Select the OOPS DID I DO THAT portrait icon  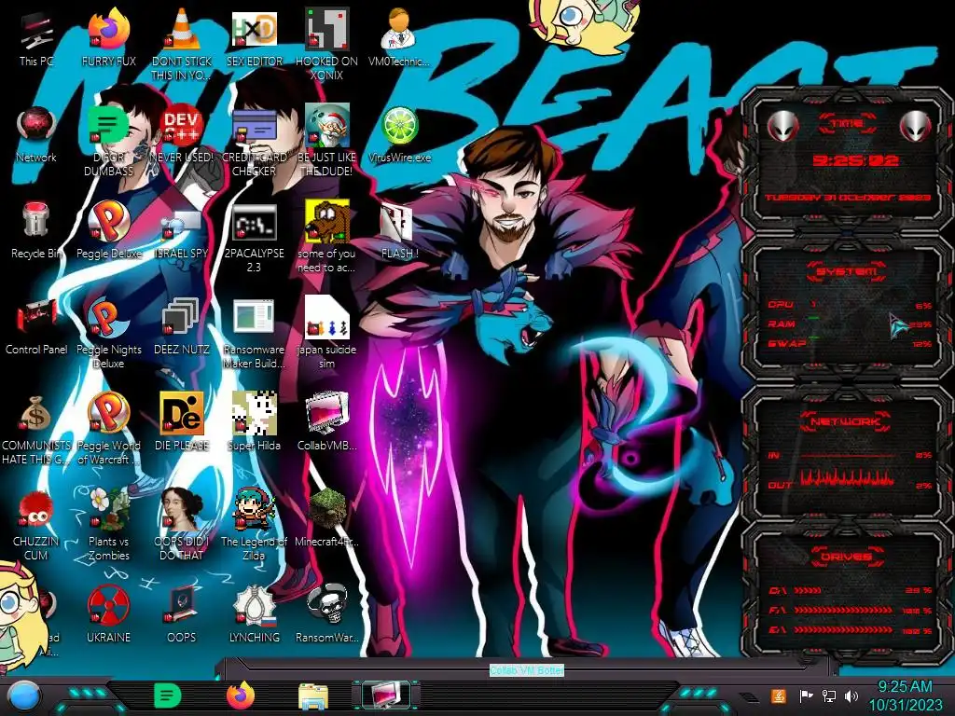click(x=182, y=510)
